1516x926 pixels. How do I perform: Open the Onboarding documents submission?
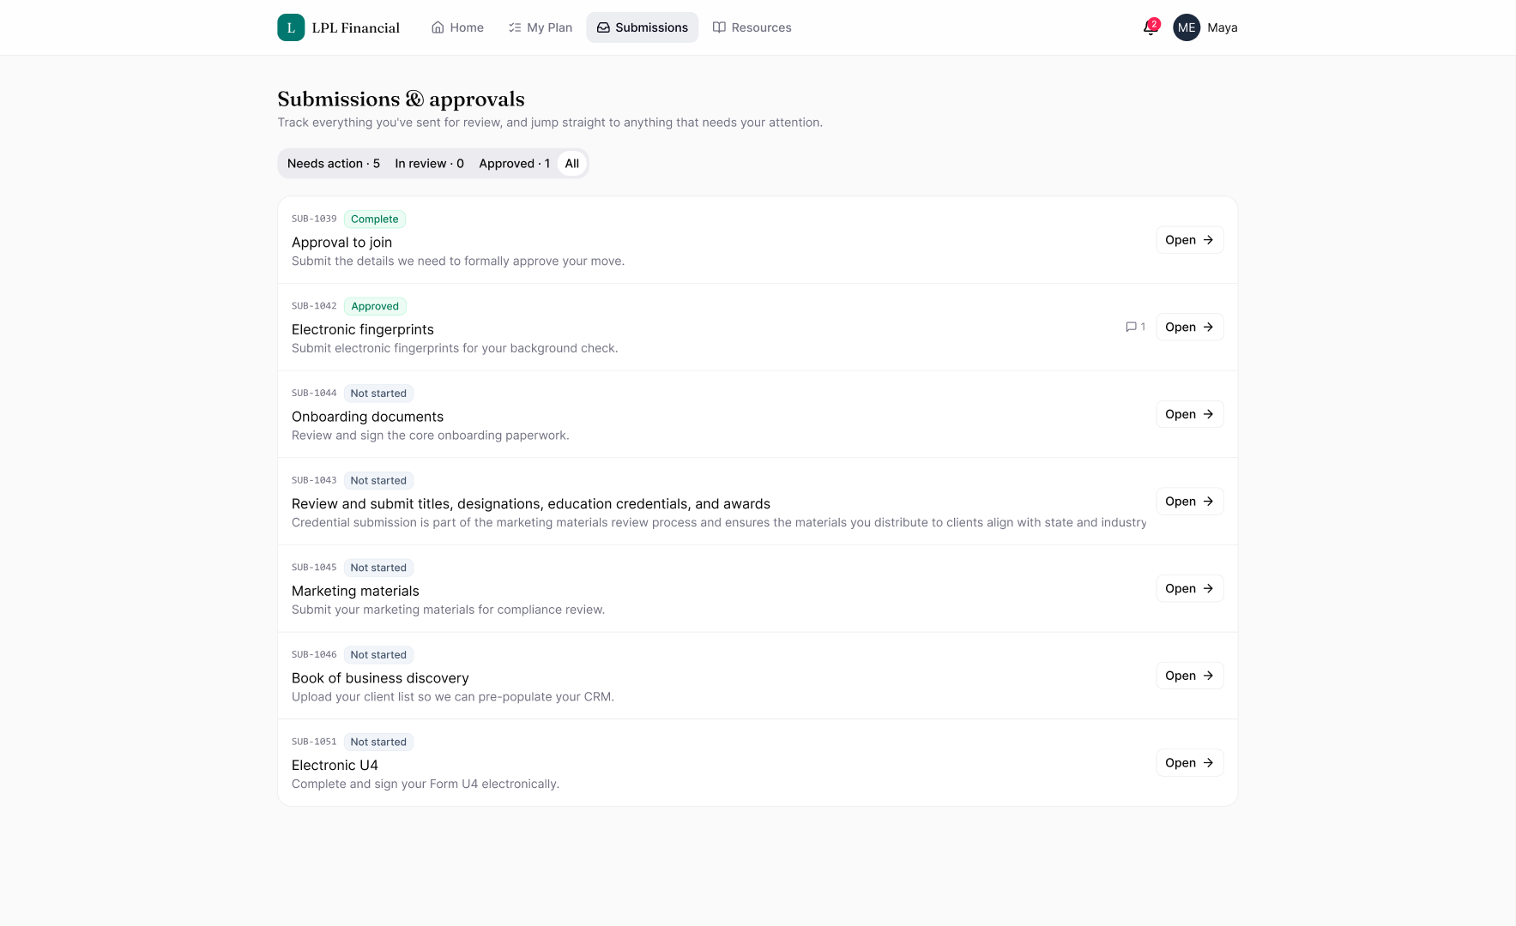tap(1189, 414)
